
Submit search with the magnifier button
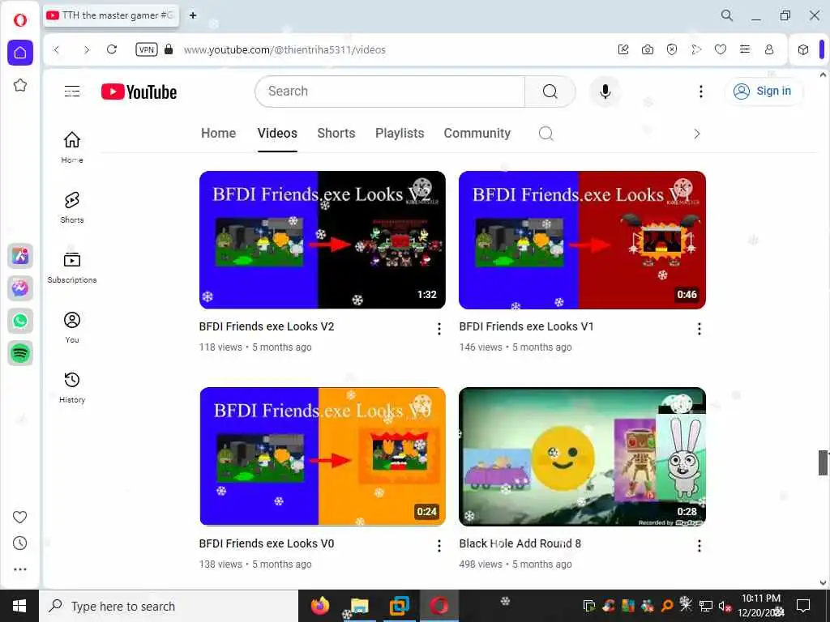550,92
